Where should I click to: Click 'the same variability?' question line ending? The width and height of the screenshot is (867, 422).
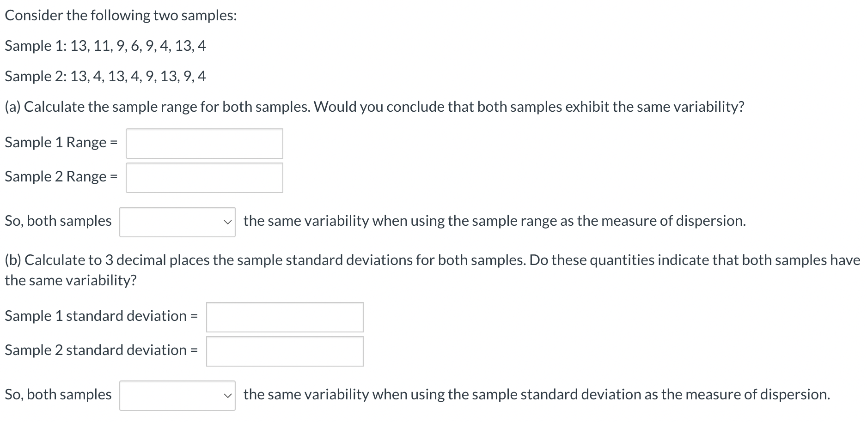pos(71,280)
